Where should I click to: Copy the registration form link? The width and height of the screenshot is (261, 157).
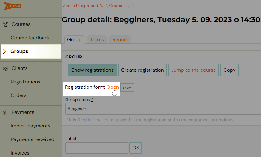pos(127,88)
